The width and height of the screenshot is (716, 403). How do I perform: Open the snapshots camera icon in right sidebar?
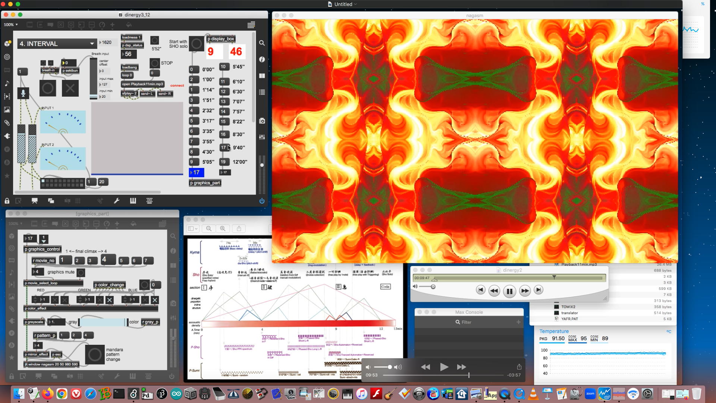coord(262,121)
